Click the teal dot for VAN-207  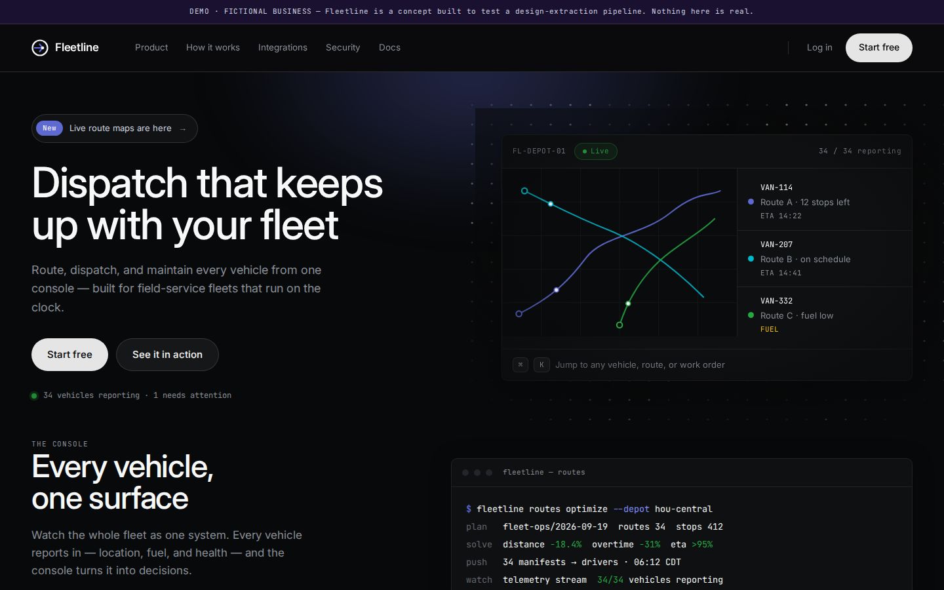(751, 259)
